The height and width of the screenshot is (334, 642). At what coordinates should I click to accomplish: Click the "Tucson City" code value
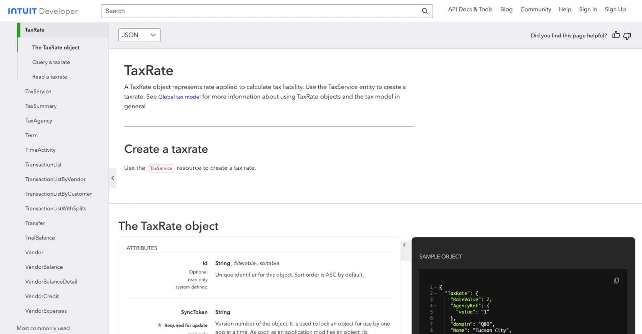click(490, 331)
